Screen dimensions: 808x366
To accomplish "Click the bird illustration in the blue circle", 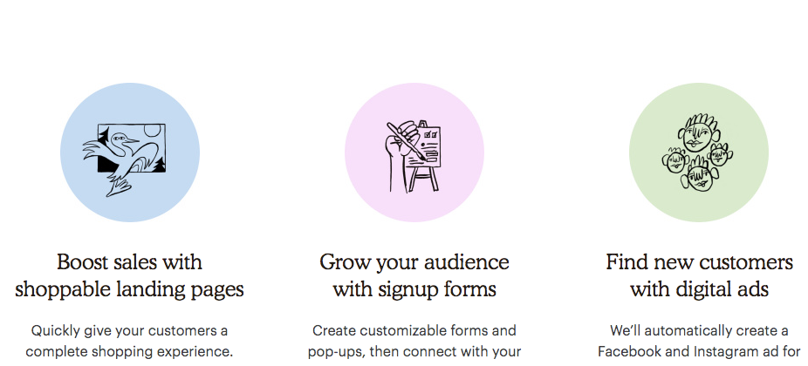I will (x=125, y=159).
